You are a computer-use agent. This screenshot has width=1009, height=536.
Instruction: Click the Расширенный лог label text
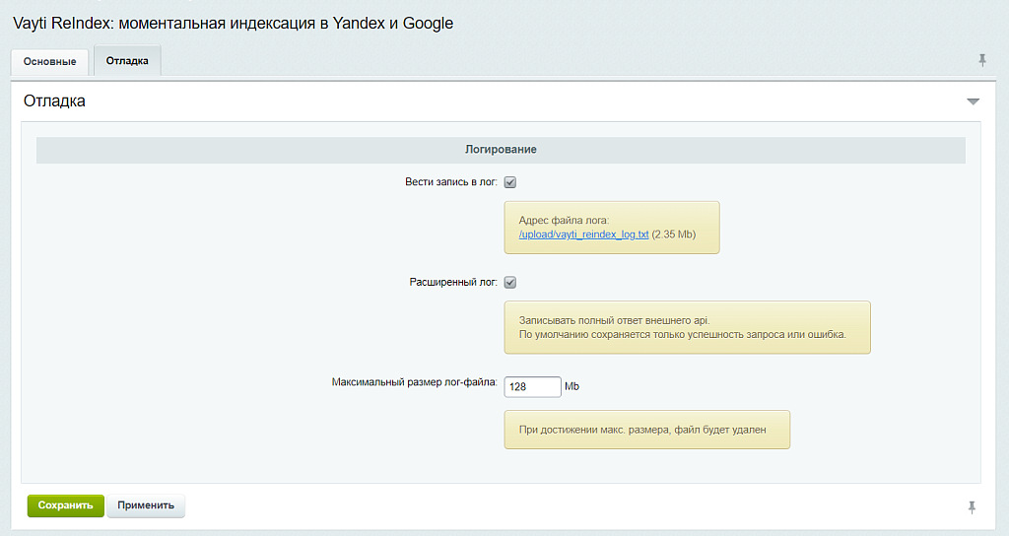[453, 282]
